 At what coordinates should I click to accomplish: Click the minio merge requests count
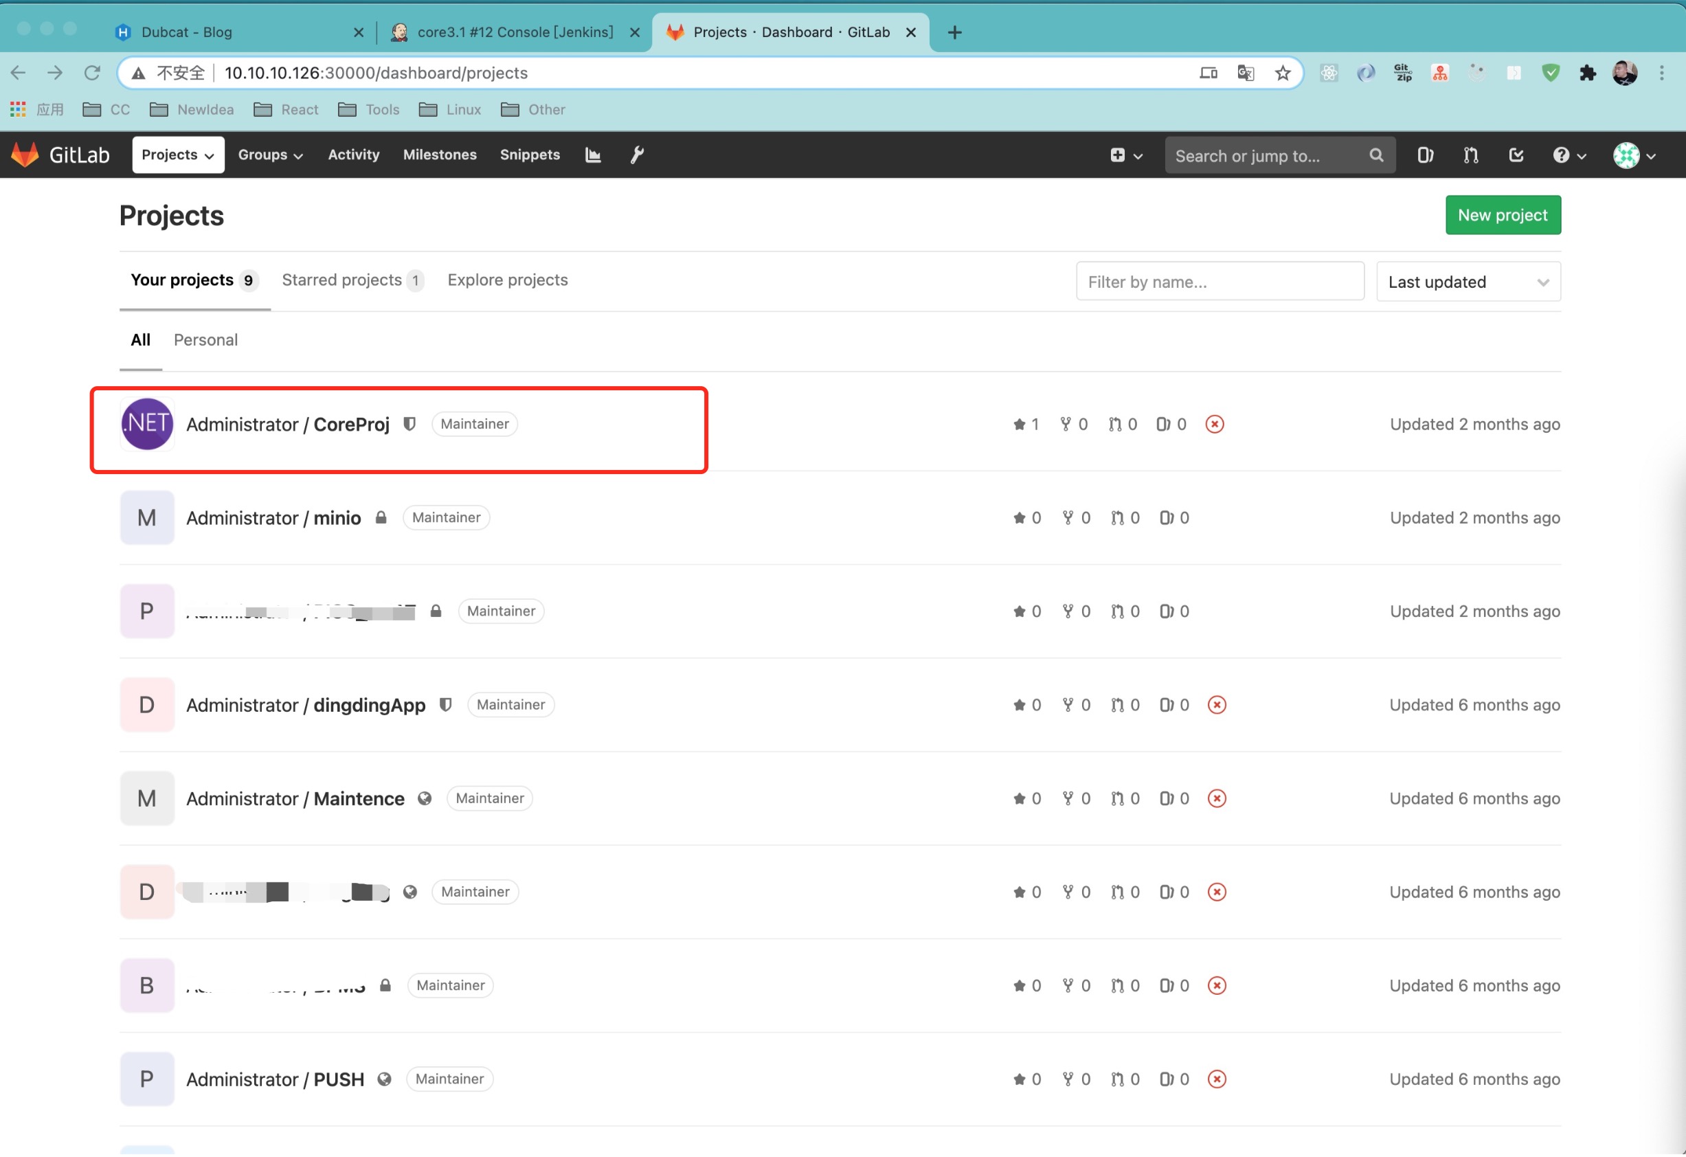(x=1125, y=518)
